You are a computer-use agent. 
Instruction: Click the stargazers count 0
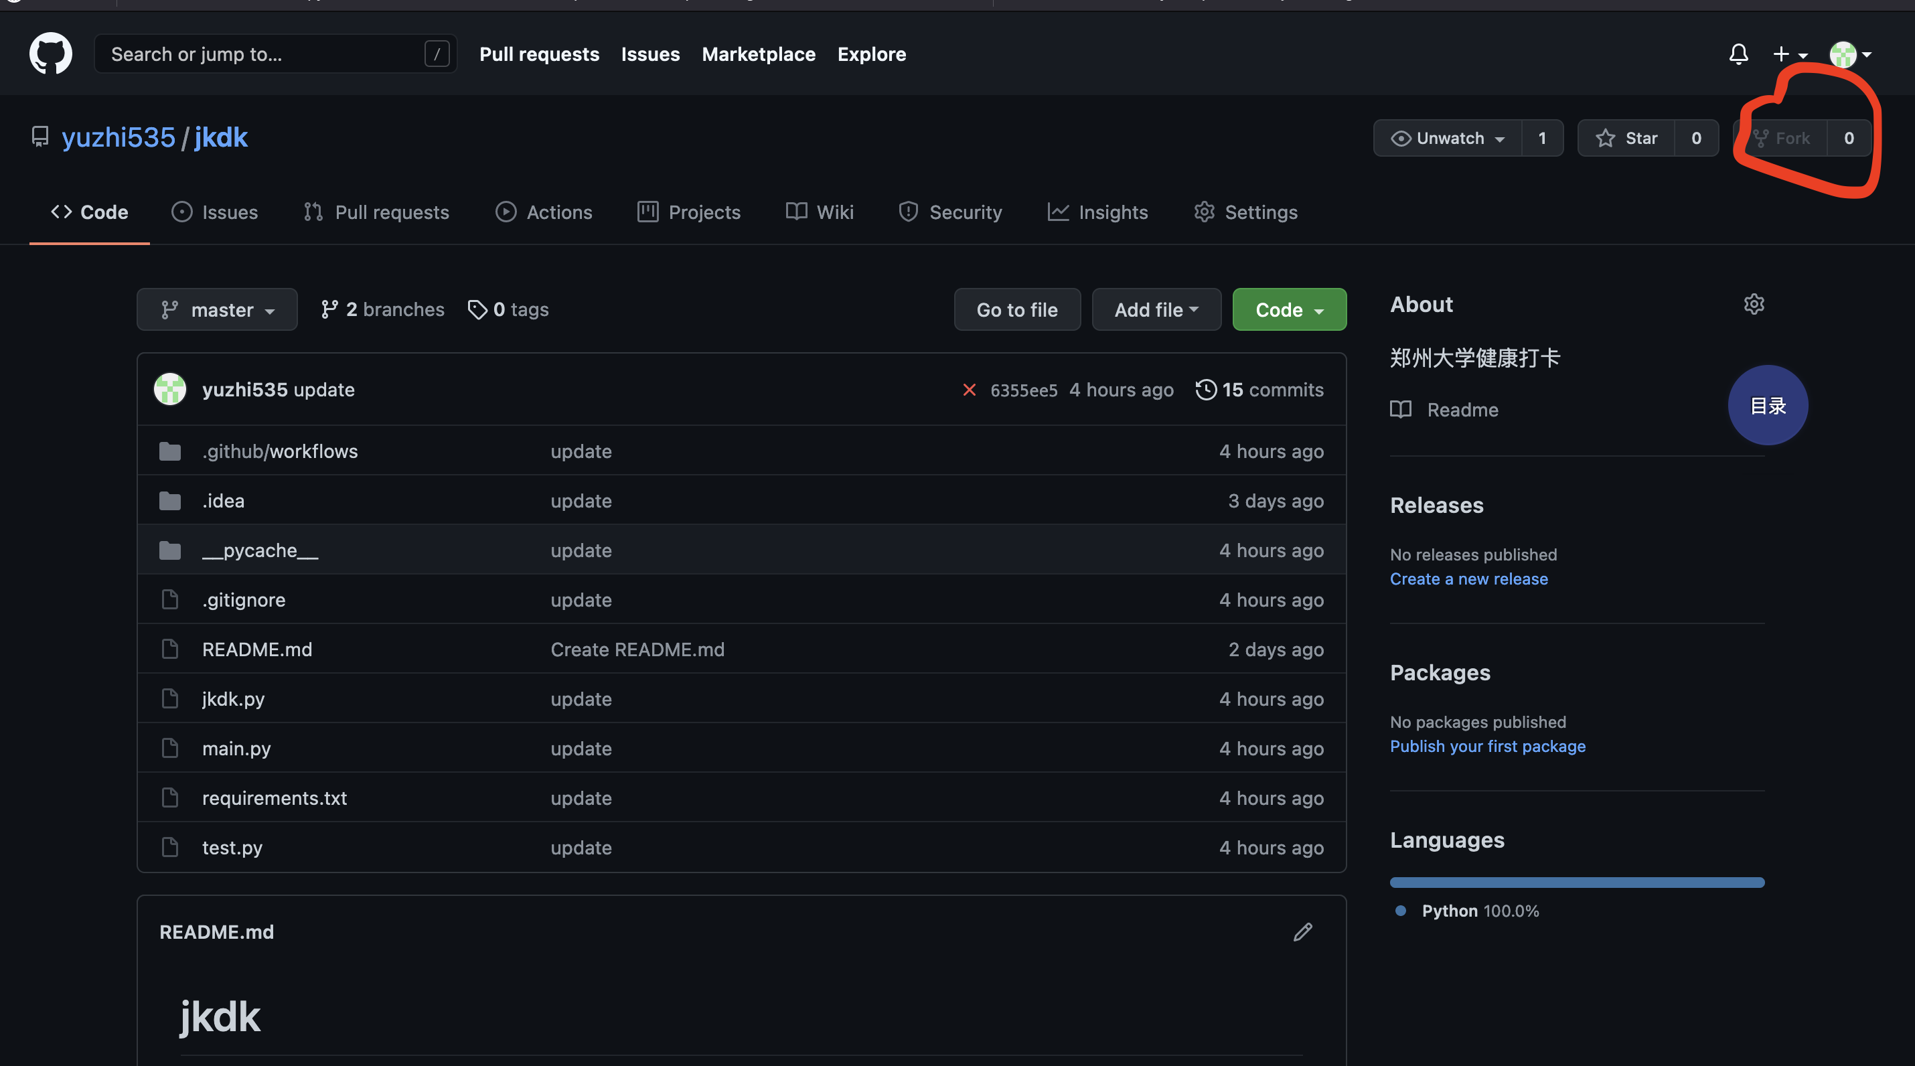(x=1695, y=138)
